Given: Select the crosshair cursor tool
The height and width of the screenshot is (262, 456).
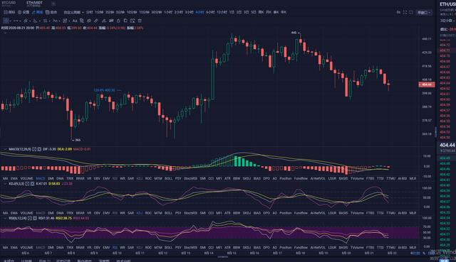Looking at the screenshot, I should (6, 21).
